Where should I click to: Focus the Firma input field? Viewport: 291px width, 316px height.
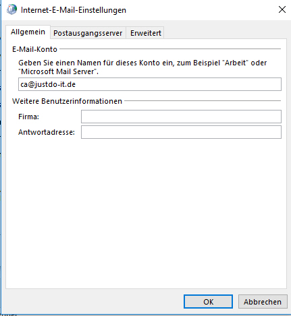(x=181, y=117)
